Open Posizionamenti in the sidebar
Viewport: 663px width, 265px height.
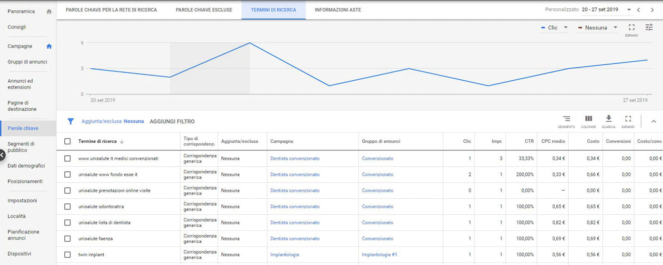coord(25,181)
